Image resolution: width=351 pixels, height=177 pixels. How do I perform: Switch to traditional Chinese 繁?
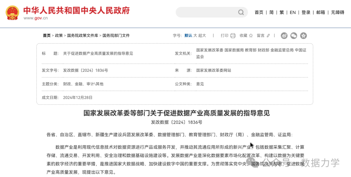pyautogui.click(x=281, y=13)
